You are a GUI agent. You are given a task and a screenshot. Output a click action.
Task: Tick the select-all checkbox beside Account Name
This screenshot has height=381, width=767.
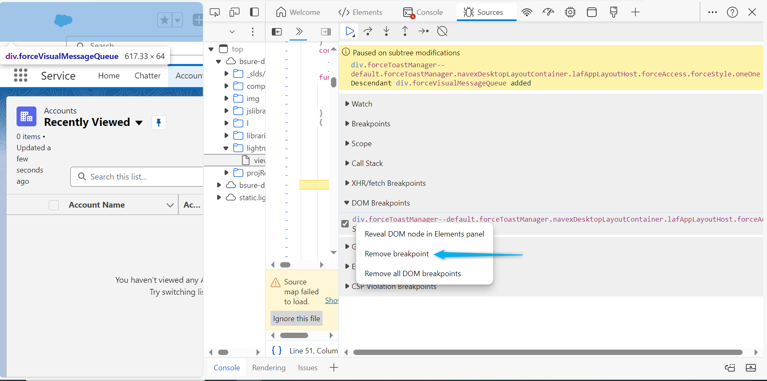click(54, 205)
